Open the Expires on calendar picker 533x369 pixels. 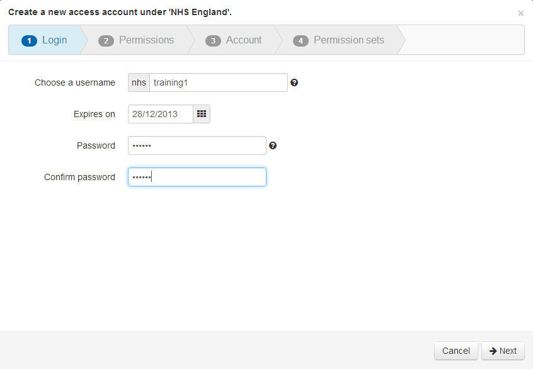[202, 114]
